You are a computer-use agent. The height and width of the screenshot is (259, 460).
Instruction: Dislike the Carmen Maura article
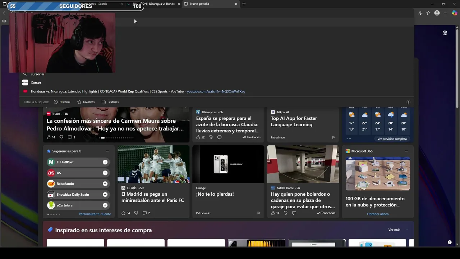coord(61,137)
